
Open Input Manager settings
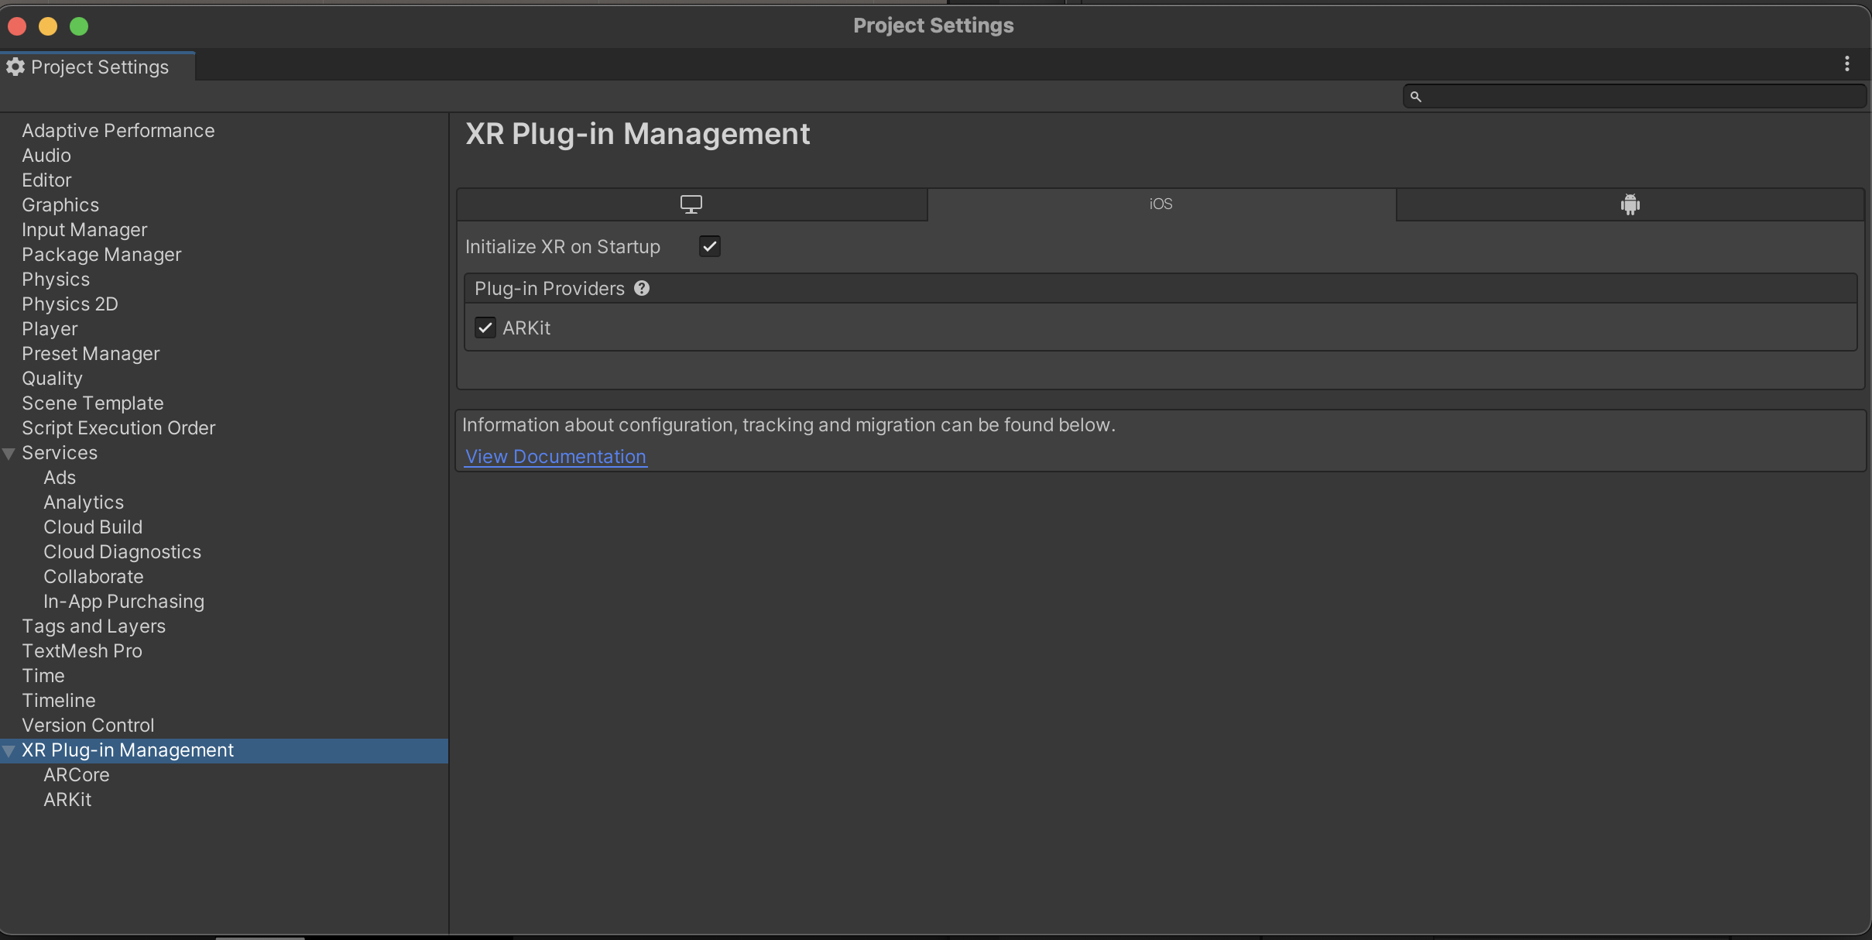(x=84, y=230)
